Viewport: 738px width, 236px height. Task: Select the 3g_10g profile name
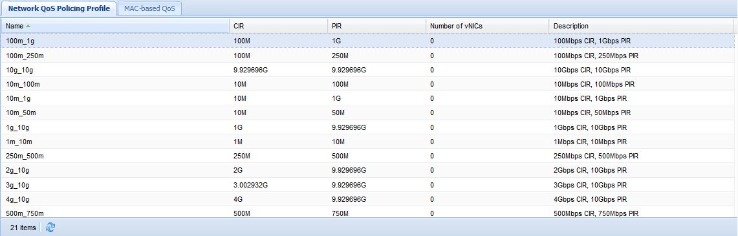pos(17,185)
